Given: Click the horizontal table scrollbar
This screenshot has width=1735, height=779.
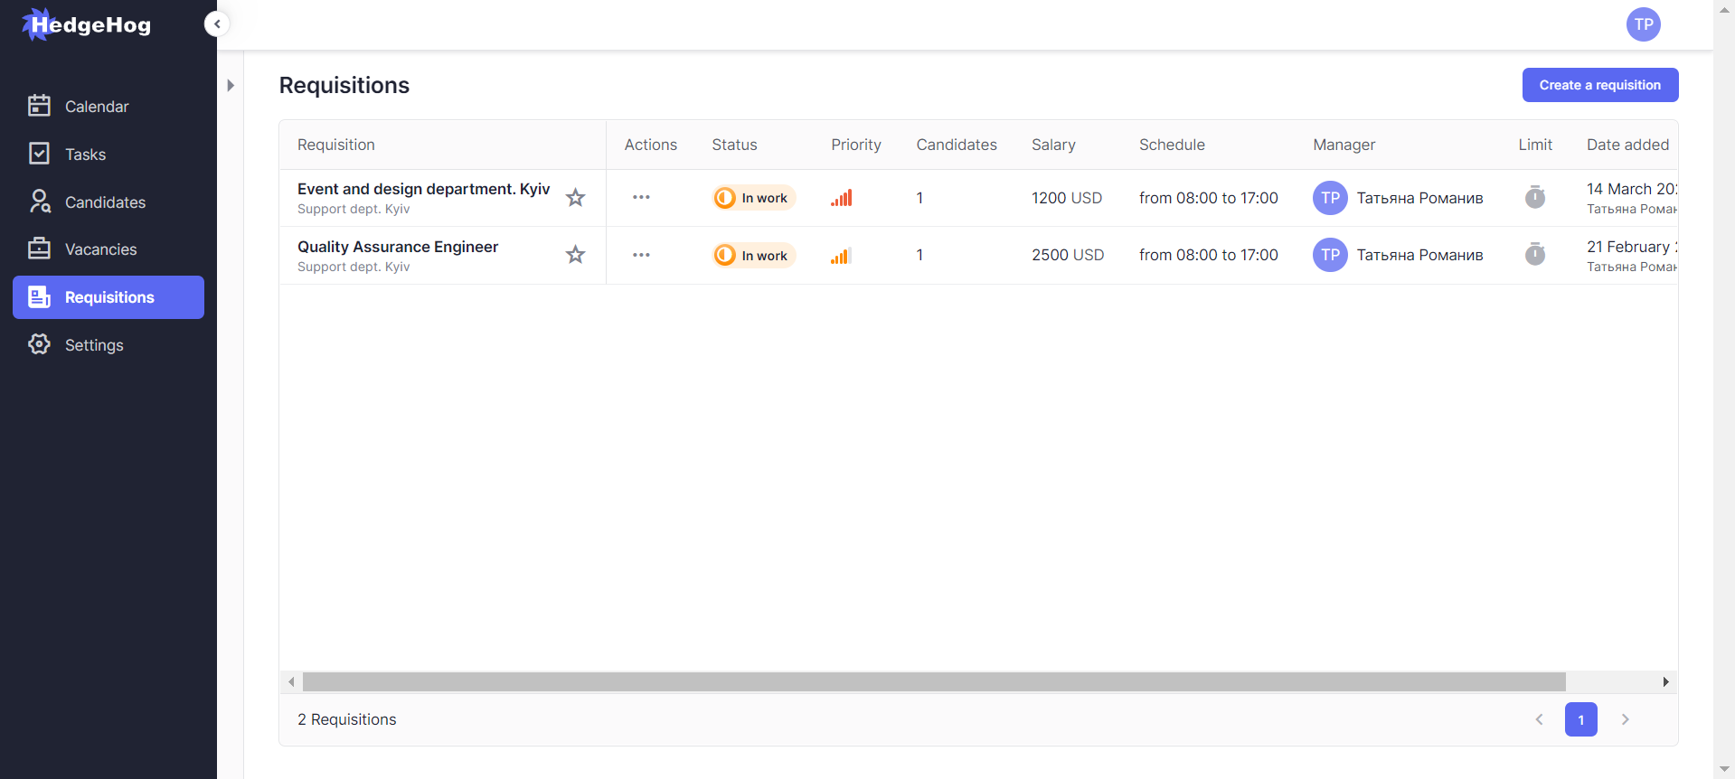Looking at the screenshot, I should (933, 681).
